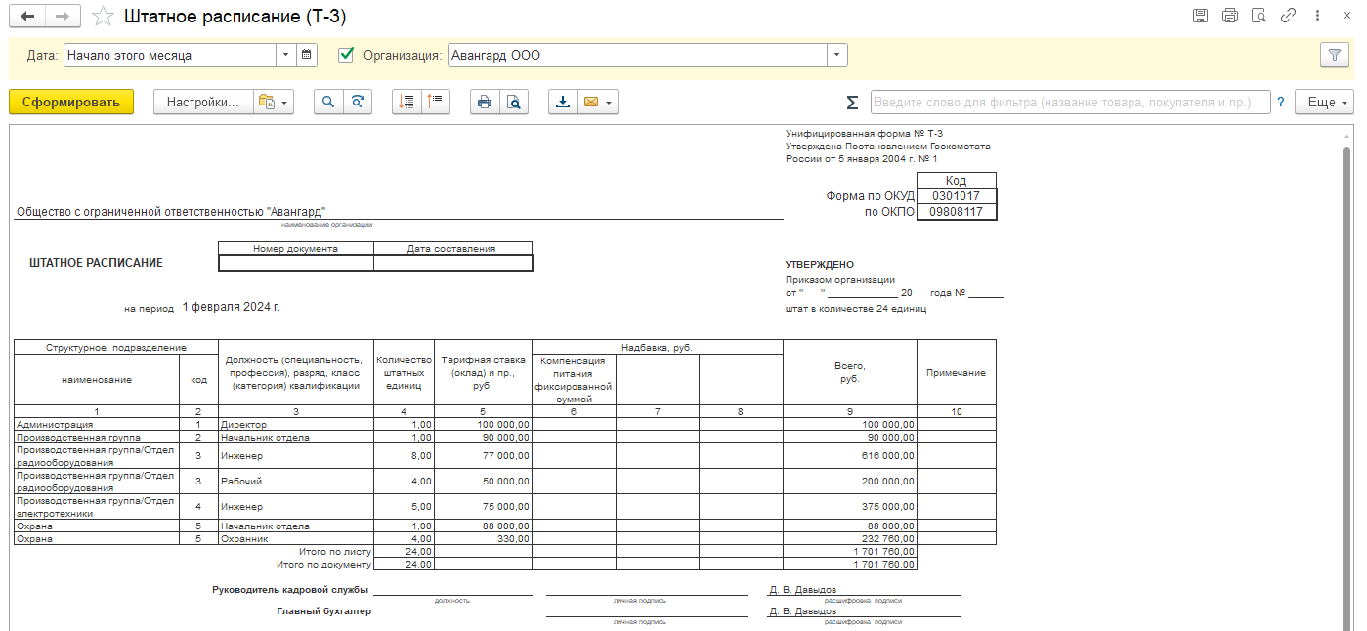Save the report to a file from the toolbar

[x=564, y=102]
